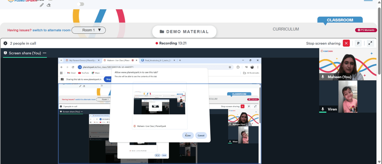Close the My Planned Demos browser tab

coord(99,60)
